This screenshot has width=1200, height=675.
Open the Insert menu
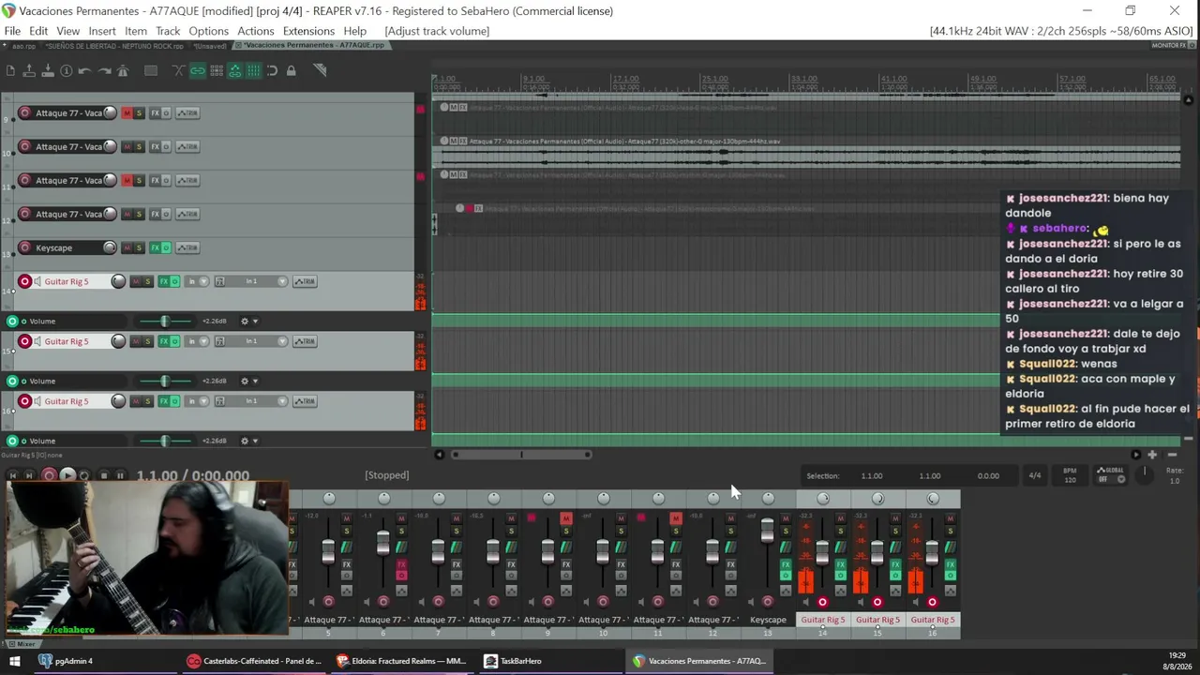click(x=102, y=31)
